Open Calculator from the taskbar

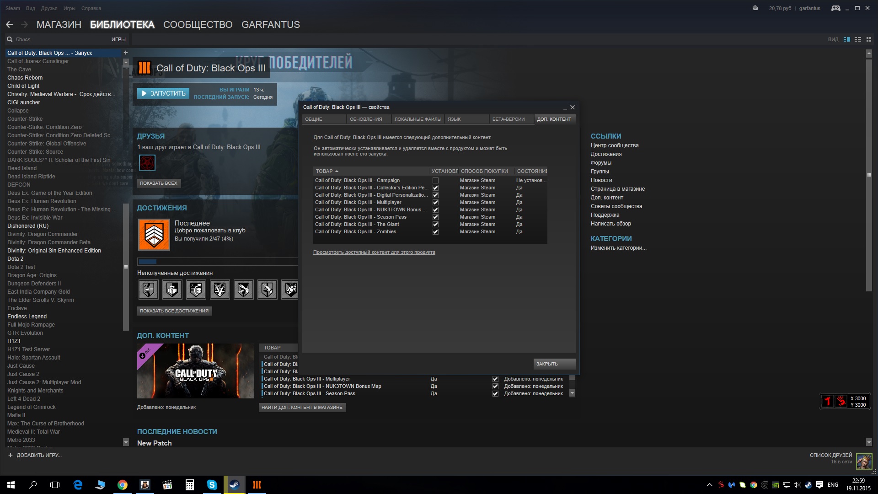(x=190, y=485)
